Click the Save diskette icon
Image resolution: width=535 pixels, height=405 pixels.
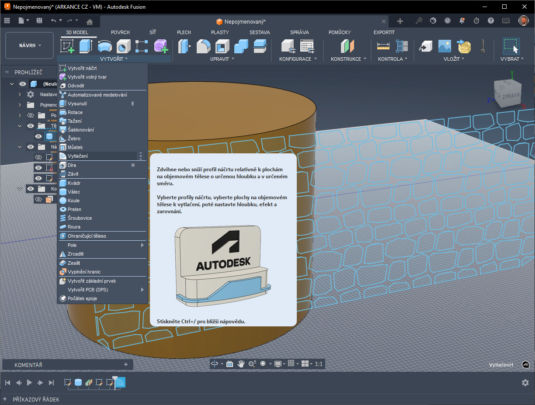coord(39,21)
